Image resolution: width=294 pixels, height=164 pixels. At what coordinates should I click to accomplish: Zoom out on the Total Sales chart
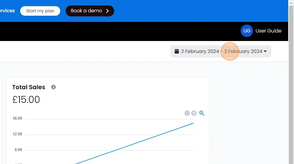pos(194,113)
